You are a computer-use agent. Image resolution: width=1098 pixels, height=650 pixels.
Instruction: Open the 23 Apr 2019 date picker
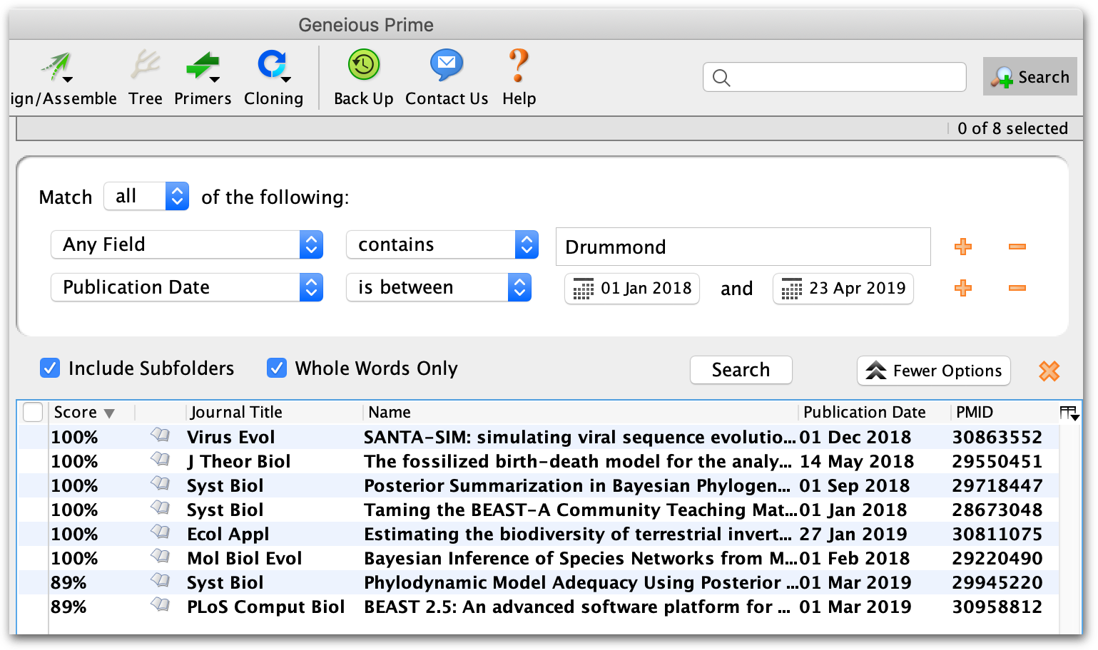point(843,289)
